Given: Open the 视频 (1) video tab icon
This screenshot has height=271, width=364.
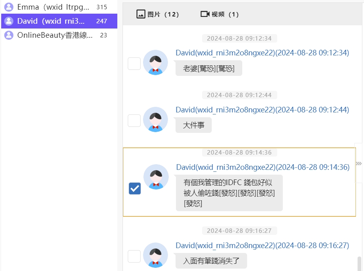Looking at the screenshot, I should (205, 14).
